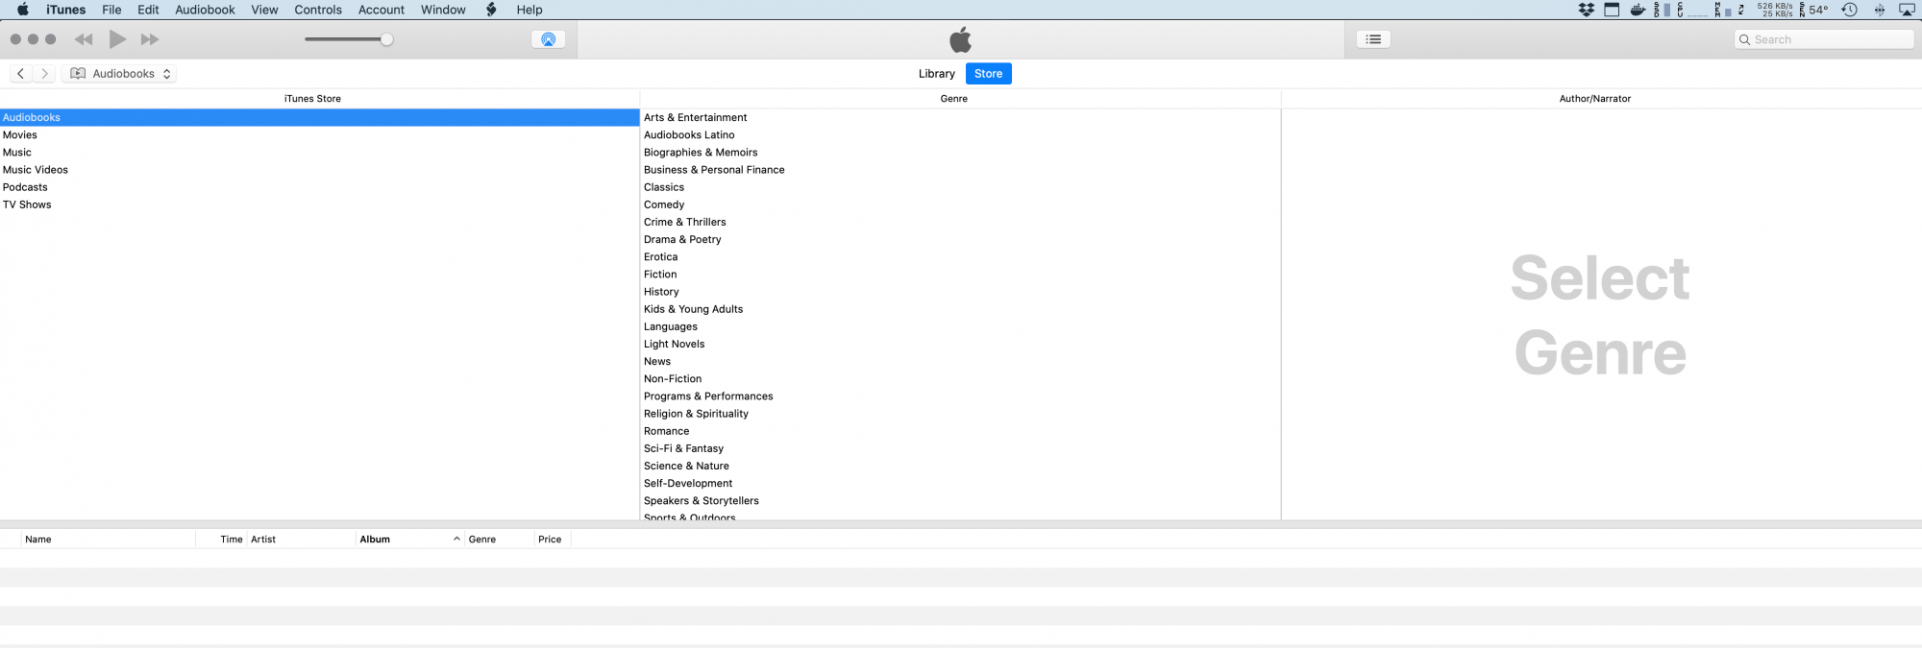Open the Scripts menu icon next to Window
1922x648 pixels.
pos(491,10)
